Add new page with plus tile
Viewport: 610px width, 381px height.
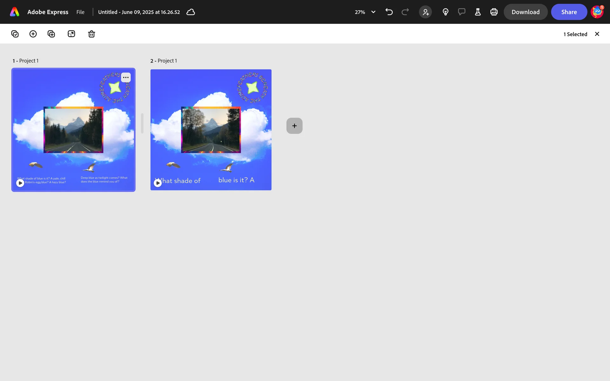tap(294, 126)
